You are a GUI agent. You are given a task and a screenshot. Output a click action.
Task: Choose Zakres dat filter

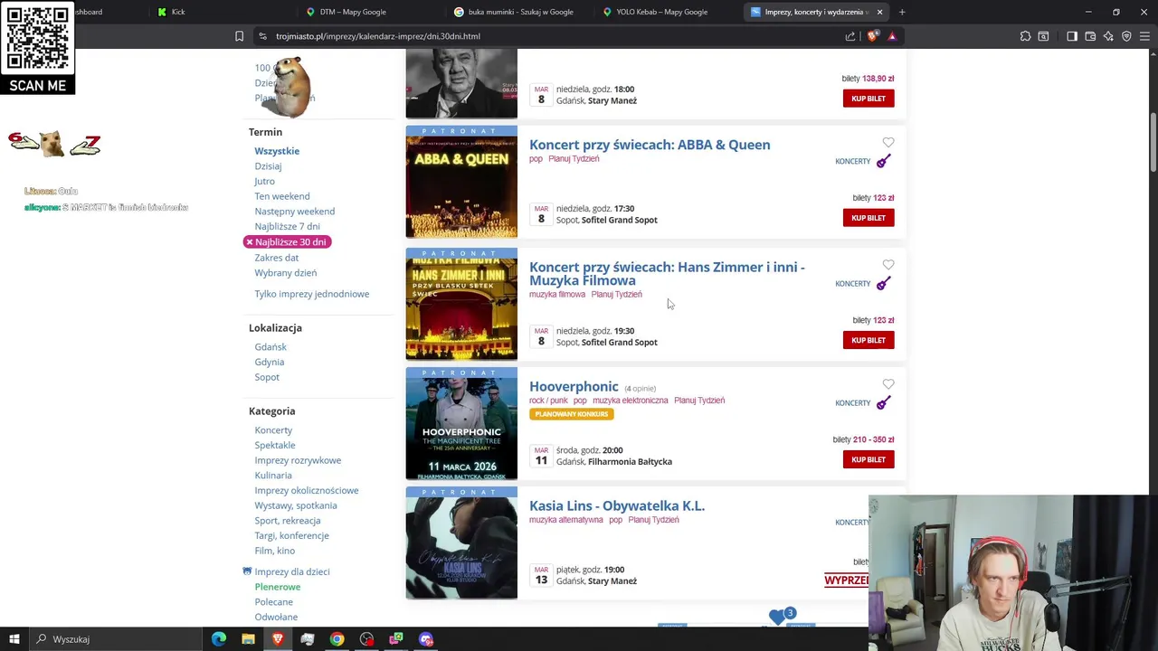(x=276, y=258)
